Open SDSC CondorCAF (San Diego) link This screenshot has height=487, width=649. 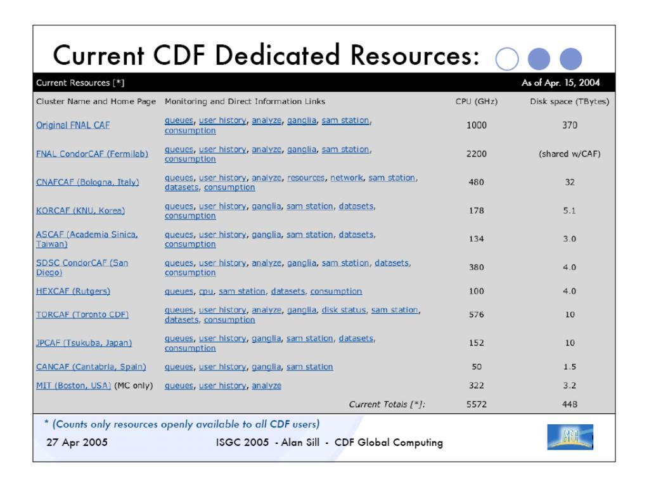[x=82, y=268]
